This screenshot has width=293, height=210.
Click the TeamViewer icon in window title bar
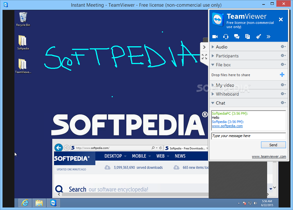[6, 4]
